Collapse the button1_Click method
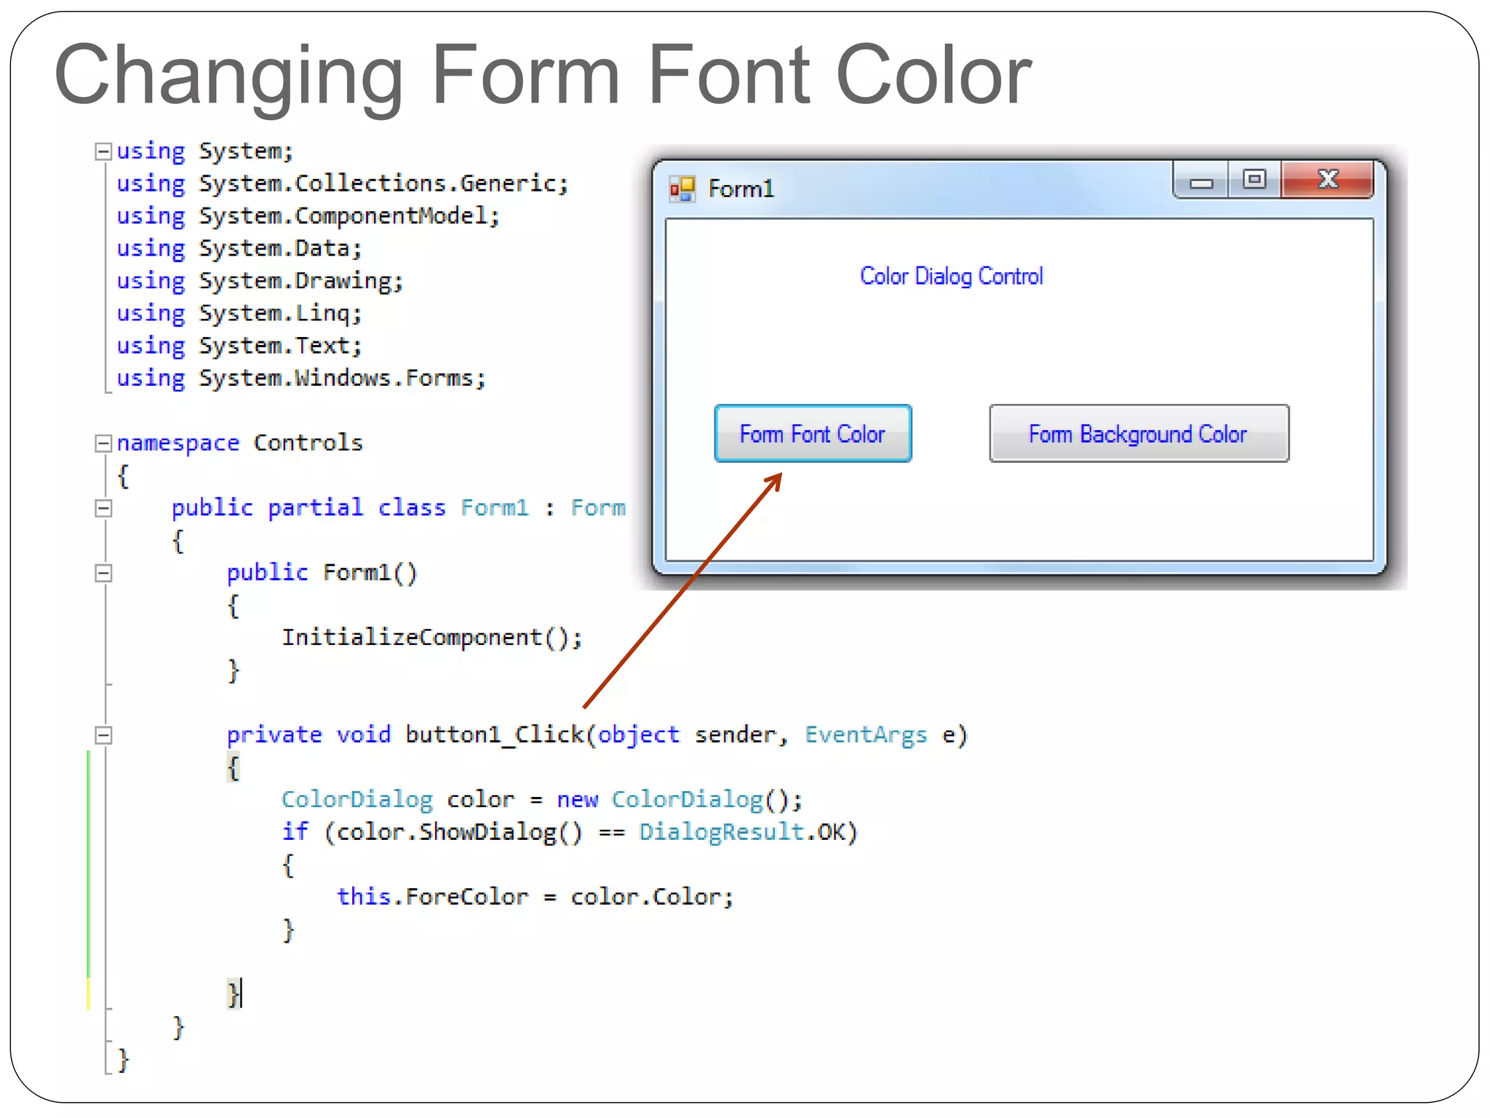 click(103, 735)
